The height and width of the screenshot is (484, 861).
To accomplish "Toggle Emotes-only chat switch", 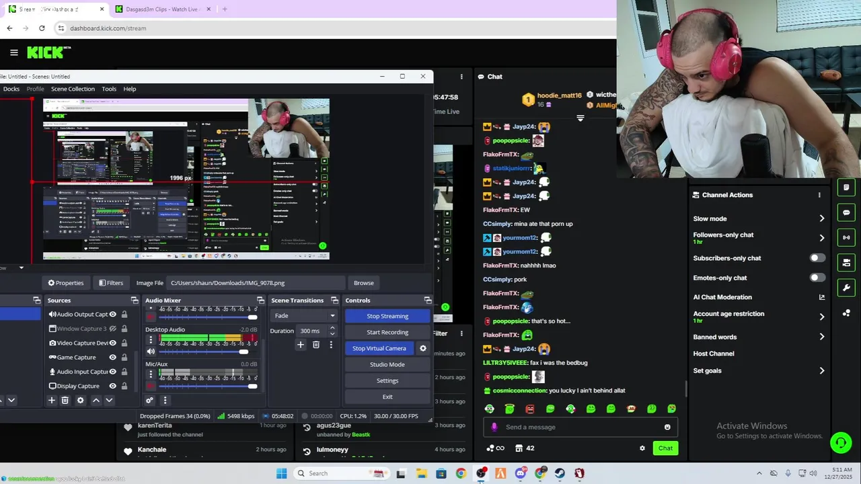I will 817,278.
